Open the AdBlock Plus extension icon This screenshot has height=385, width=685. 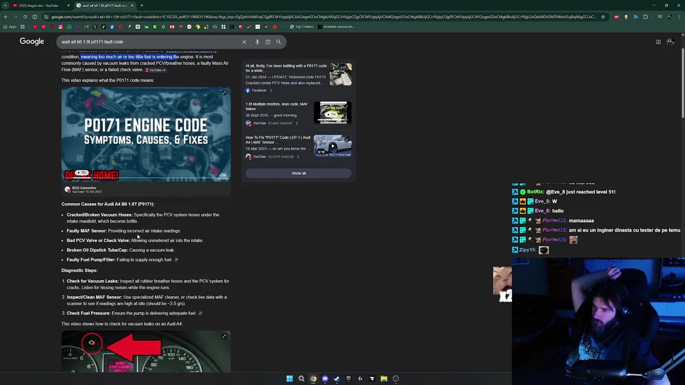point(616,17)
